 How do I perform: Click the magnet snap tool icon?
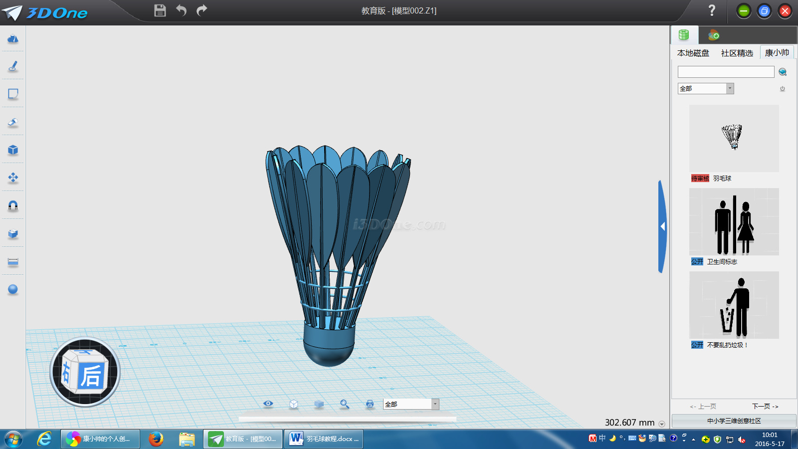click(x=13, y=206)
